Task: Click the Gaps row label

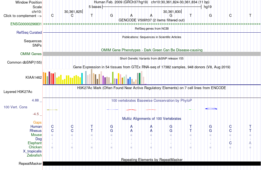Action: pos(37,123)
